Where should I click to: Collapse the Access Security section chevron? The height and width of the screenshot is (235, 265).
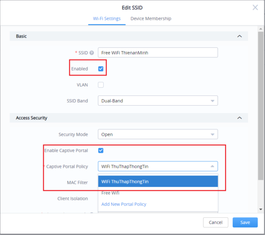[x=239, y=118]
